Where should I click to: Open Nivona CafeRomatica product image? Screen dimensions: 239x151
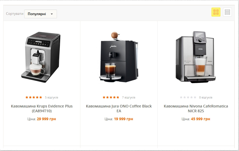pyautogui.click(x=196, y=57)
